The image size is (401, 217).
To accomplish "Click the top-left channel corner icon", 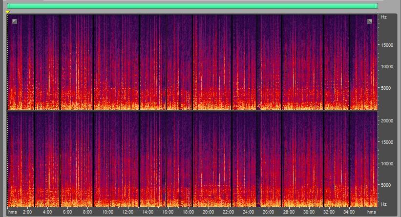I will click(x=15, y=21).
